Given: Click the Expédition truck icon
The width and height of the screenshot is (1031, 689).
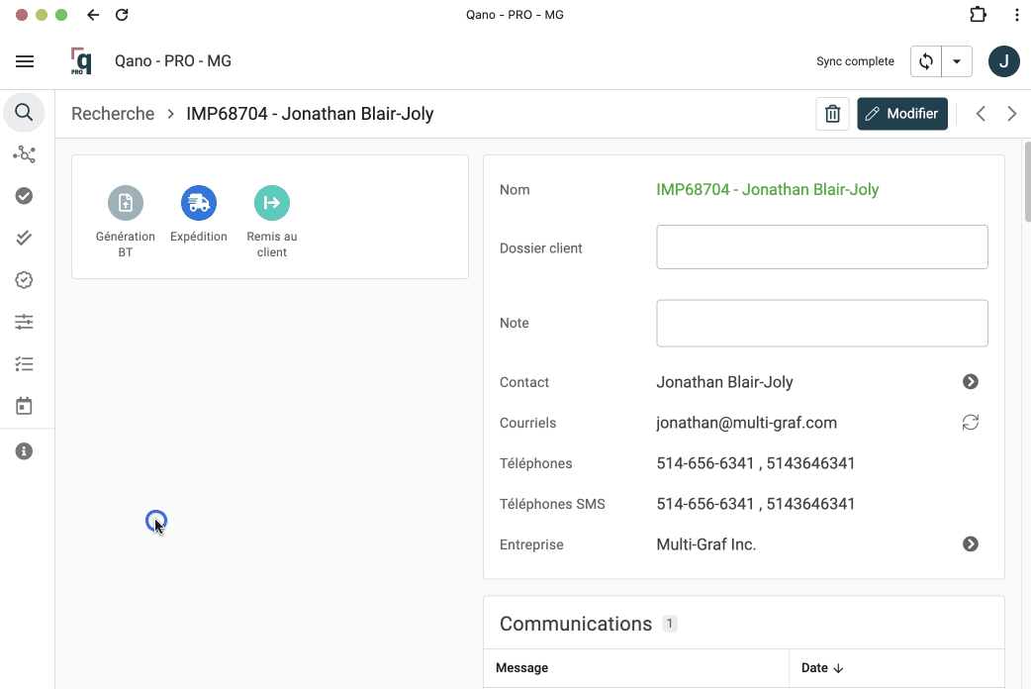Looking at the screenshot, I should (x=199, y=203).
